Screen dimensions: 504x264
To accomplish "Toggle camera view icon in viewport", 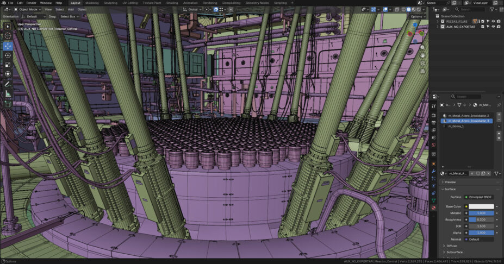I will click(x=422, y=63).
